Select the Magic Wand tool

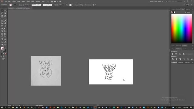coord(2,13)
